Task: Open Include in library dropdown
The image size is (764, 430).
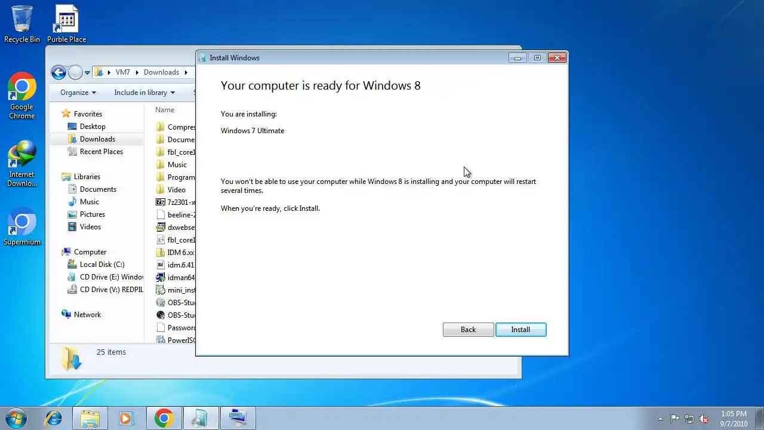Action: click(x=144, y=93)
